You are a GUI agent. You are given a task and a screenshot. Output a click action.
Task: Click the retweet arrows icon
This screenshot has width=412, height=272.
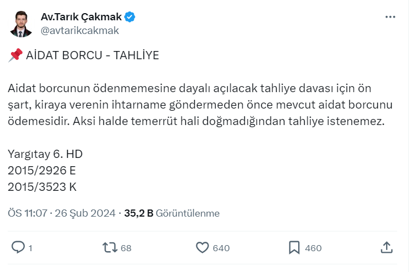(111, 247)
